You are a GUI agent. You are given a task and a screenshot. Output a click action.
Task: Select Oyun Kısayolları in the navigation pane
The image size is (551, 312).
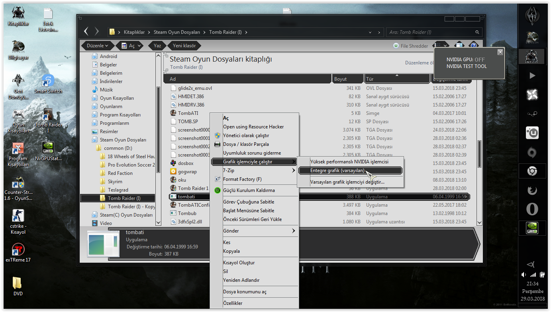click(117, 98)
